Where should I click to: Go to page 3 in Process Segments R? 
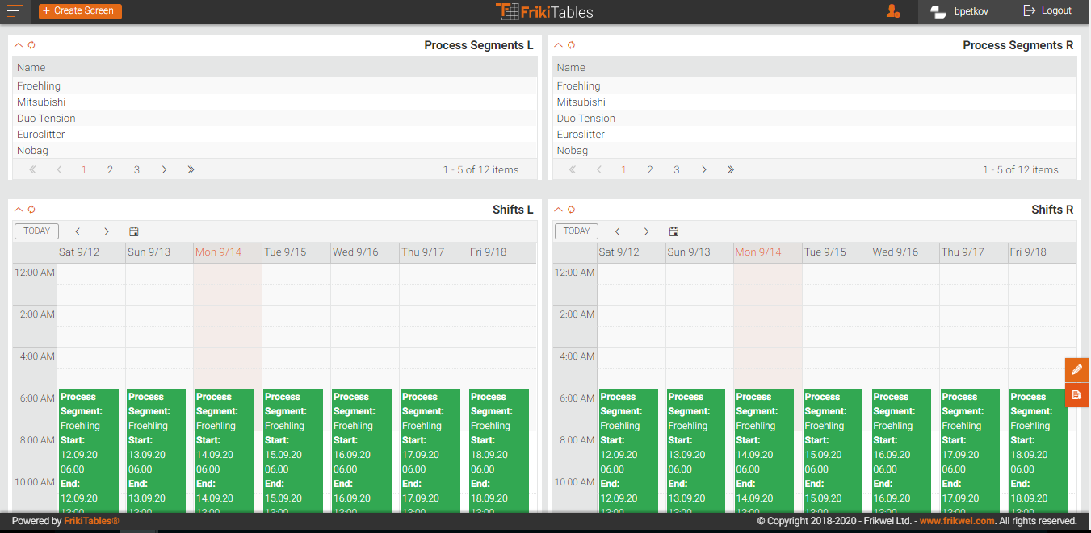click(x=676, y=170)
